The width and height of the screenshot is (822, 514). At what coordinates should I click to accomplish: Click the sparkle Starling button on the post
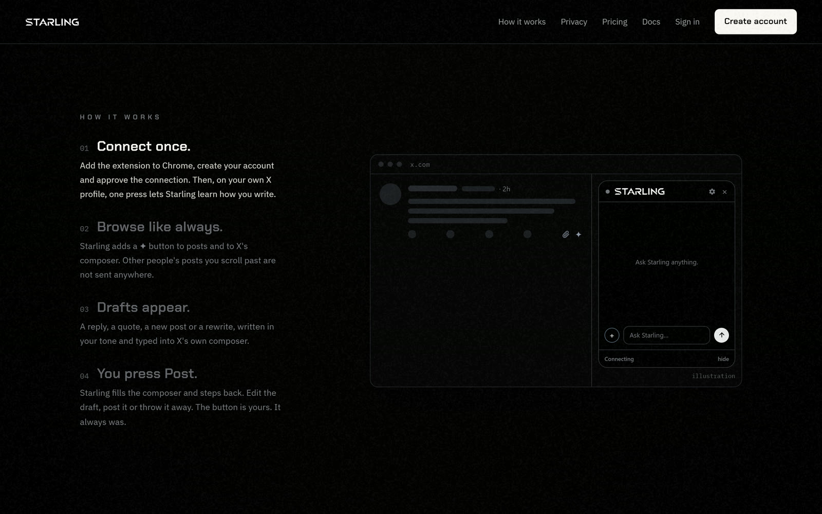coord(578,234)
